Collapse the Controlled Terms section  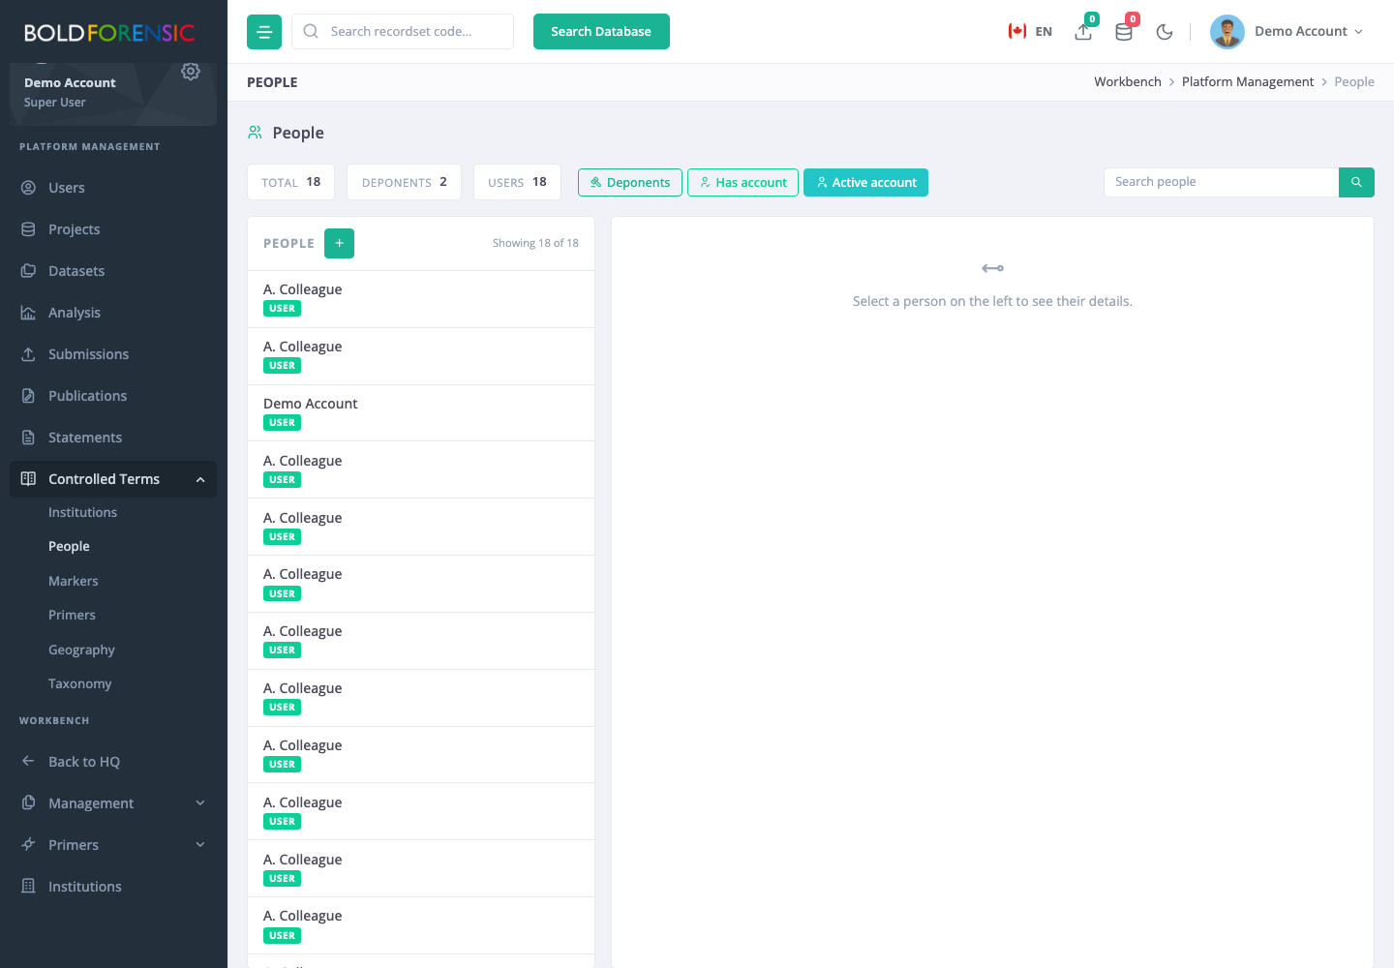pos(113,479)
